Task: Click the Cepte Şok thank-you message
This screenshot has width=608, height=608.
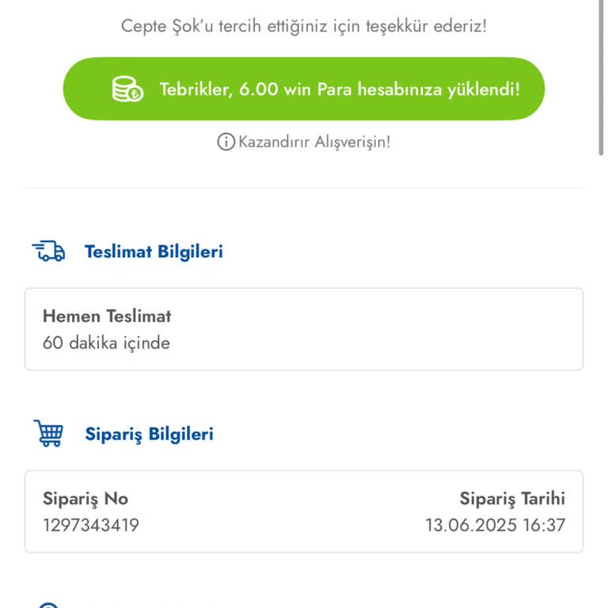Action: pos(304,26)
